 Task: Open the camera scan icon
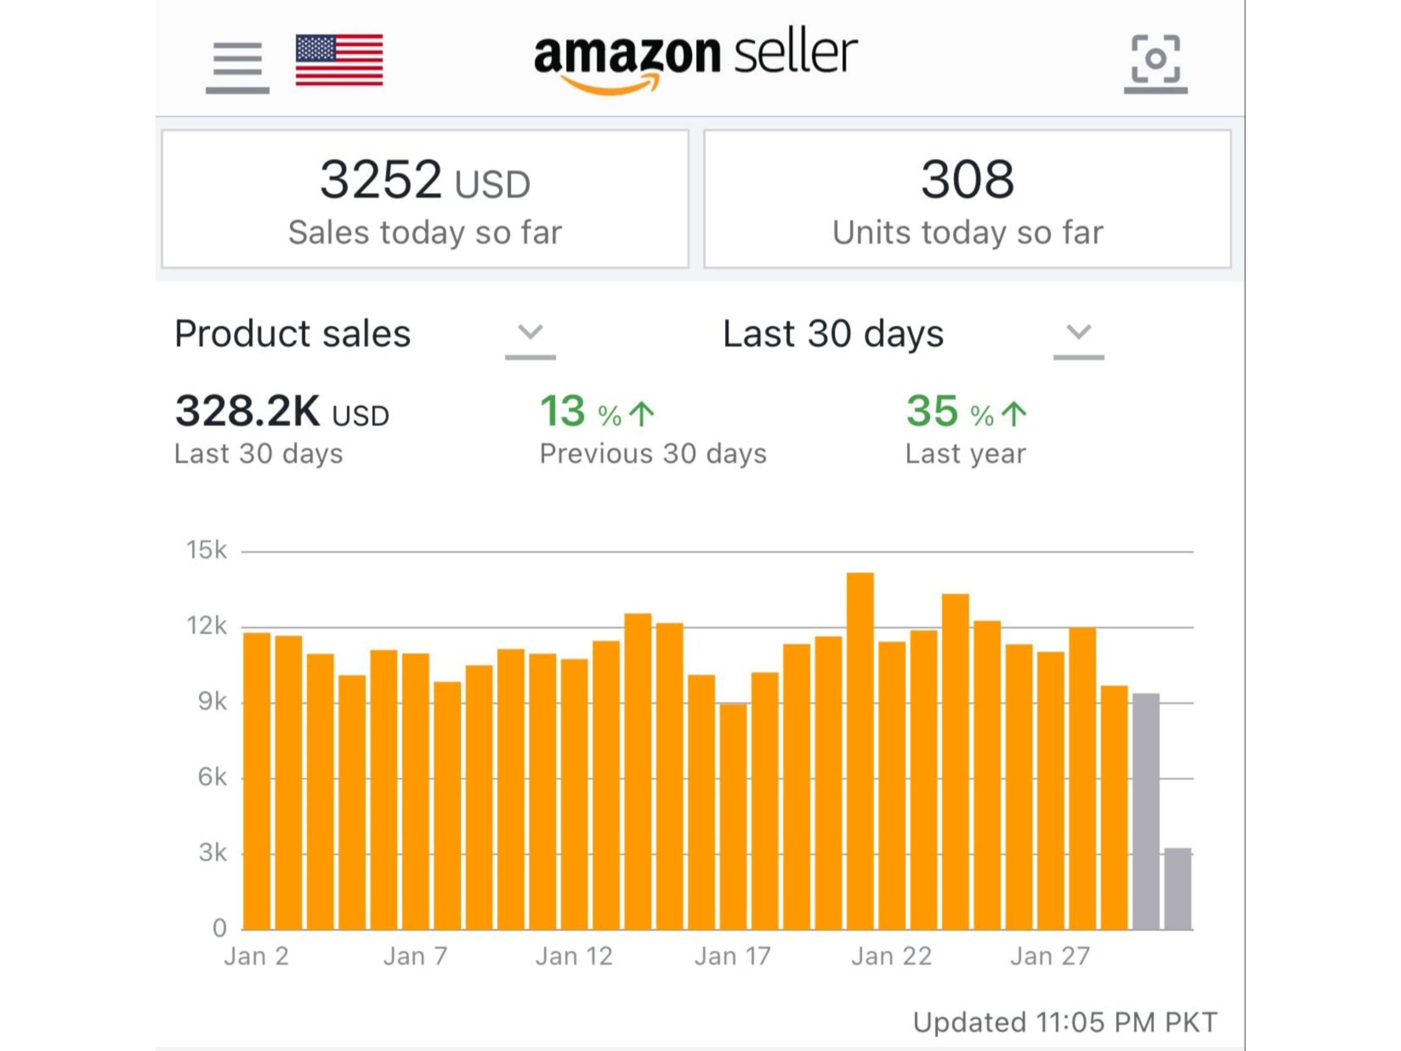point(1155,61)
